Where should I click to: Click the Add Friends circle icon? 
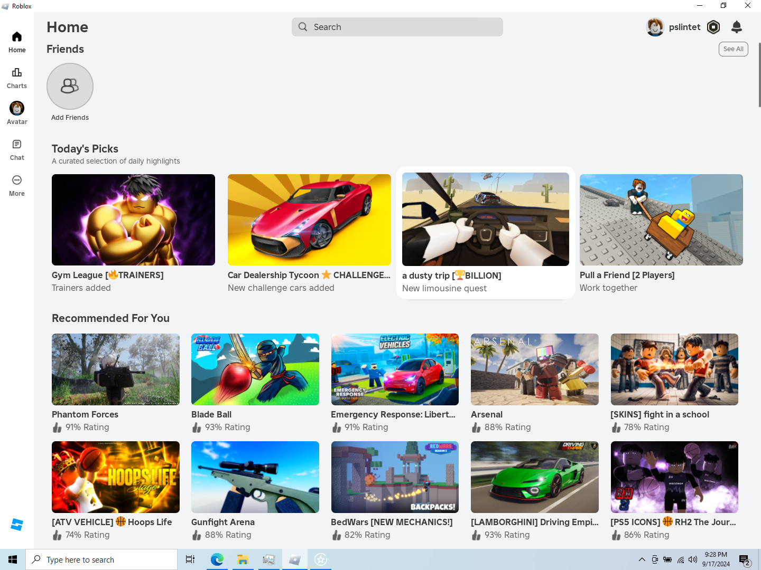tap(70, 86)
